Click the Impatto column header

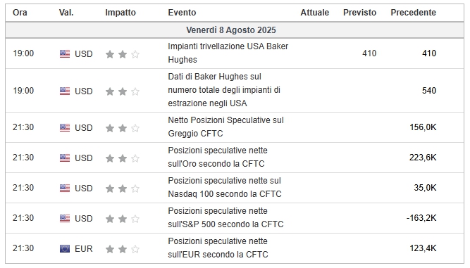pos(120,13)
